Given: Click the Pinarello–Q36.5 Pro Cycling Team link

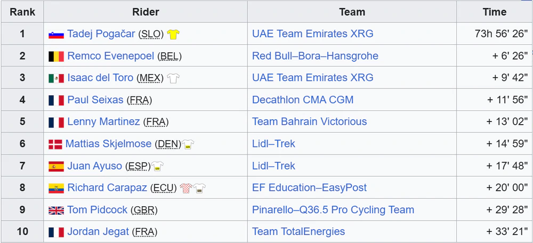Looking at the screenshot, I should tap(333, 209).
